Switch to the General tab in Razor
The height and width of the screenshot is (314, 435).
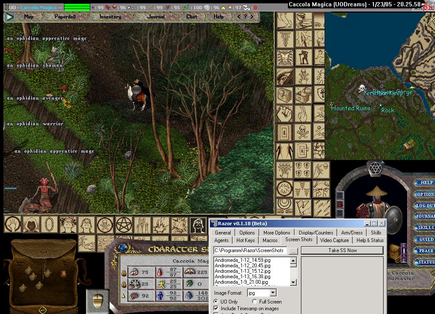coord(223,232)
